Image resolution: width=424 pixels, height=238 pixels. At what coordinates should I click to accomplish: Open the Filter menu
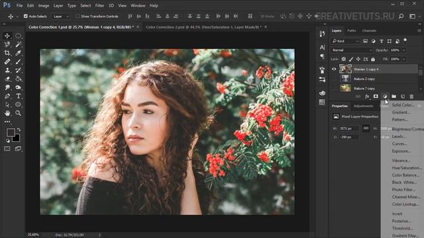pyautogui.click(x=99, y=5)
